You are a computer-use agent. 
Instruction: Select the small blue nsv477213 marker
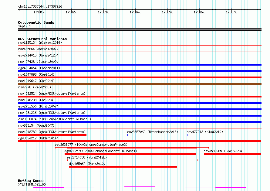tap(187, 135)
